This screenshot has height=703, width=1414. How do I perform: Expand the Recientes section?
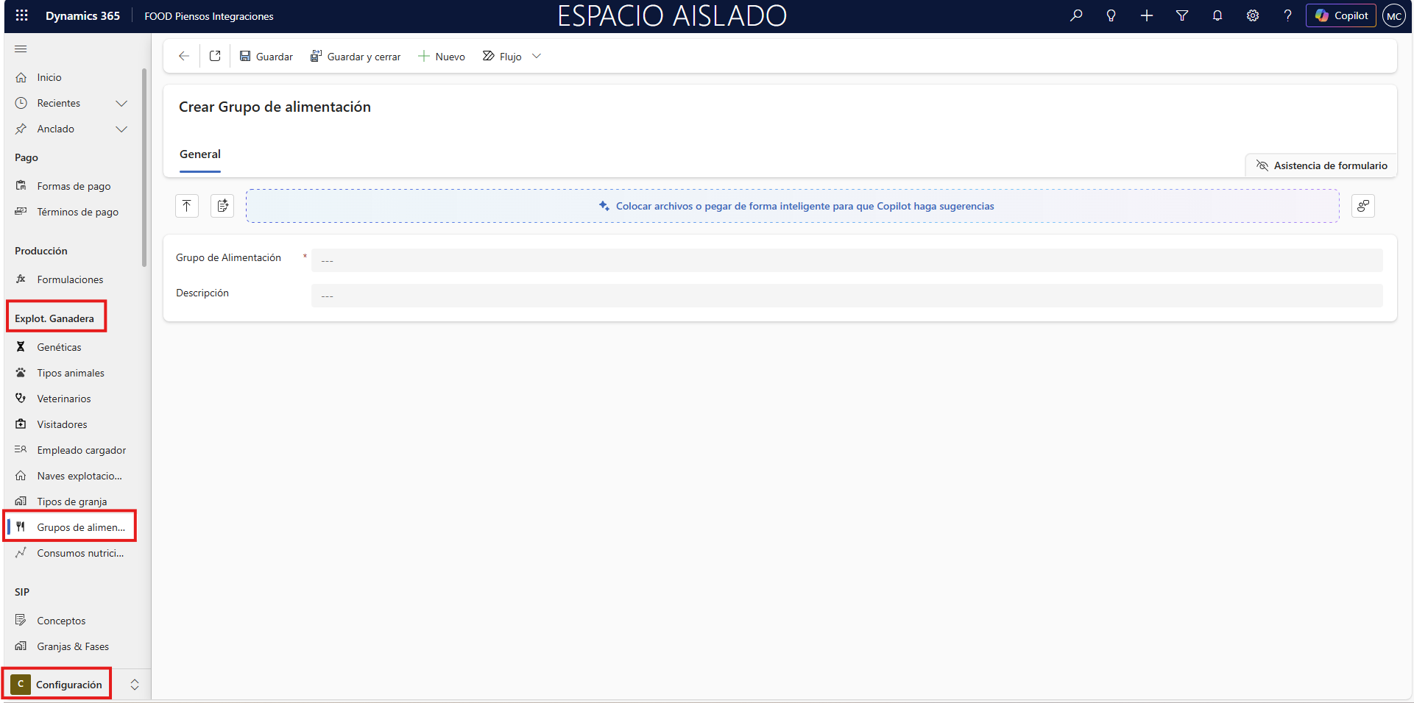click(x=121, y=104)
